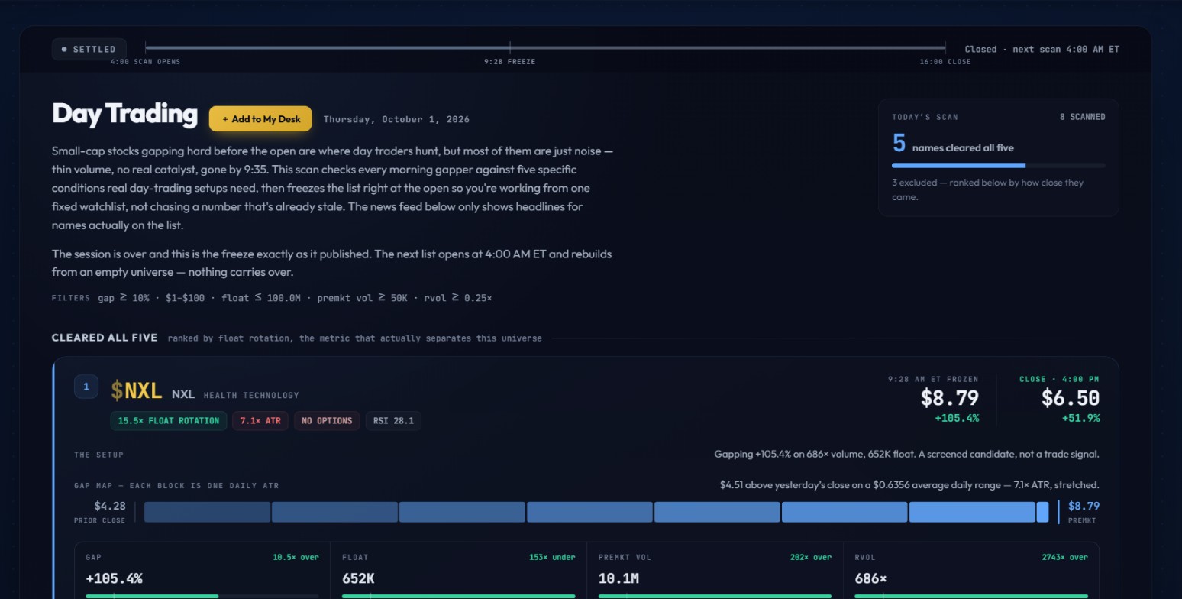Click the +51.9% close change value
The height and width of the screenshot is (599, 1182).
click(x=1080, y=418)
